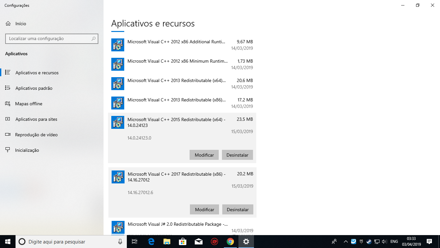Click Modificar for Visual C++ 2017 Redistributable (x86)
Screen dimensions: 440x248
click(x=204, y=210)
